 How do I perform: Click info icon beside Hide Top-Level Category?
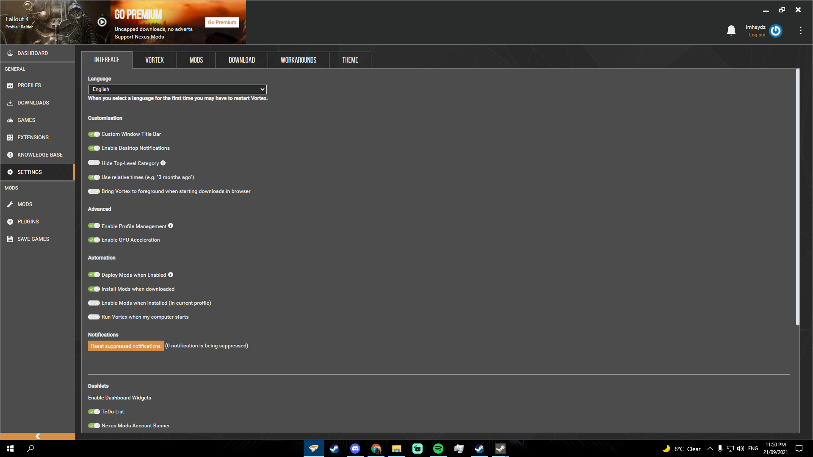[x=163, y=163]
